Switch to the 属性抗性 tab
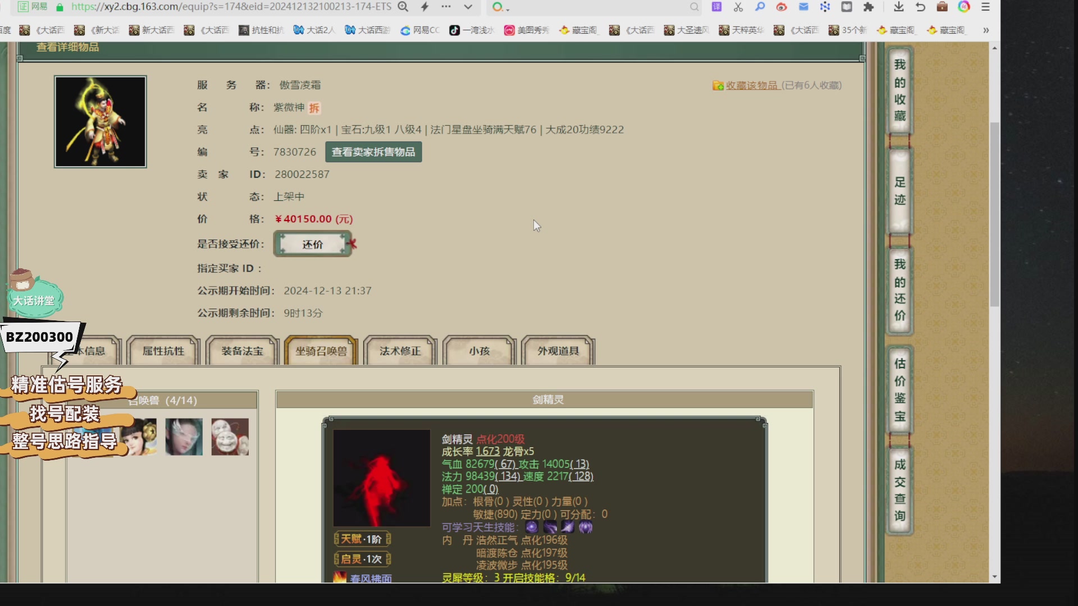Viewport: 1078px width, 606px height. tap(163, 351)
